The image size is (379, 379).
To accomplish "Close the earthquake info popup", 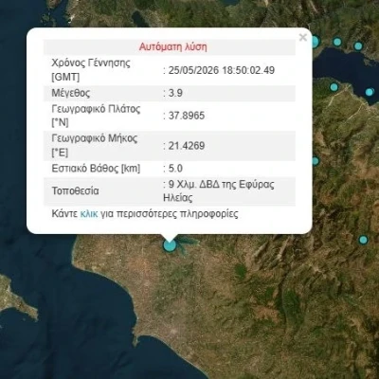I will (x=303, y=37).
